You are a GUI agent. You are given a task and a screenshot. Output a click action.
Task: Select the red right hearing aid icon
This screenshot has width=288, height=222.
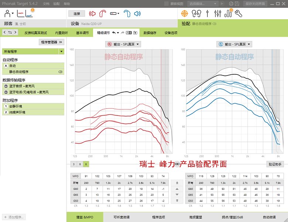click(x=103, y=14)
